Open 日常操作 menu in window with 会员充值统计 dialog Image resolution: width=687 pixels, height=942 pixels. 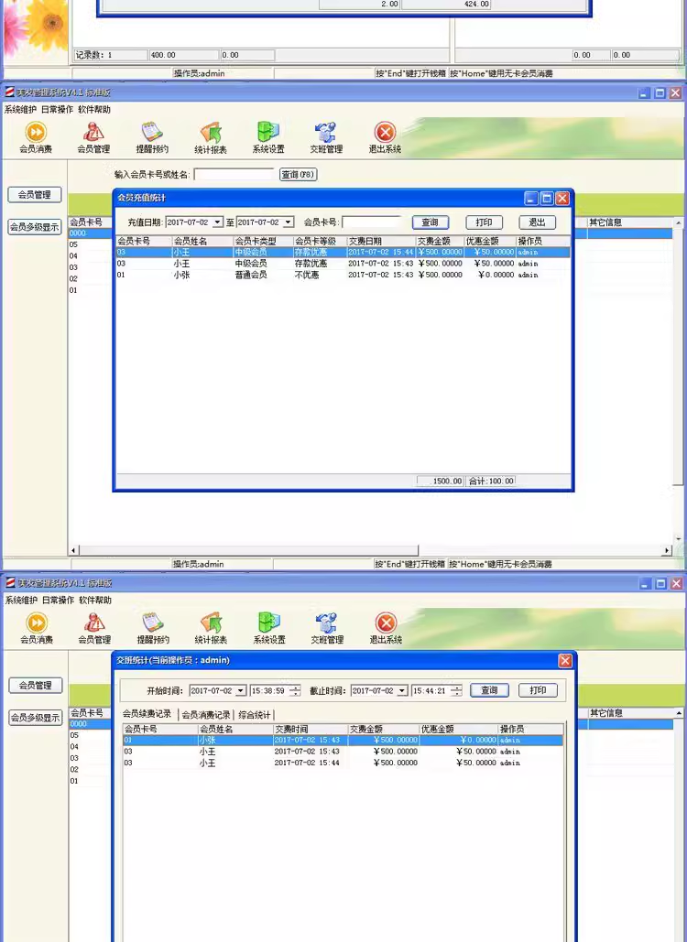coord(58,109)
